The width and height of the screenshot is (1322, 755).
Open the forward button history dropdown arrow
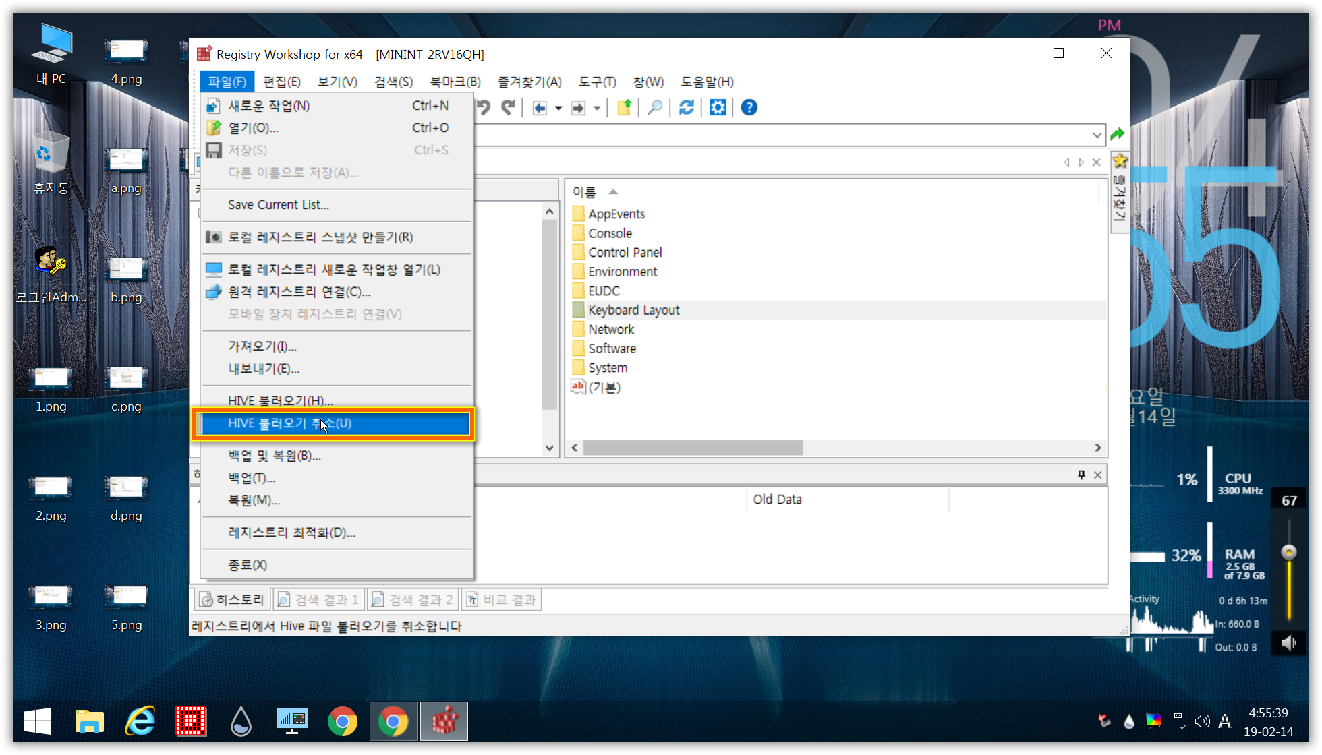coord(597,108)
